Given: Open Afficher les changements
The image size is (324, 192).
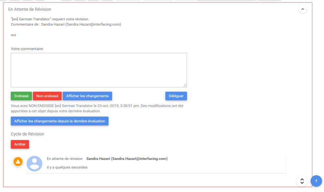Looking at the screenshot, I should coord(87,96).
